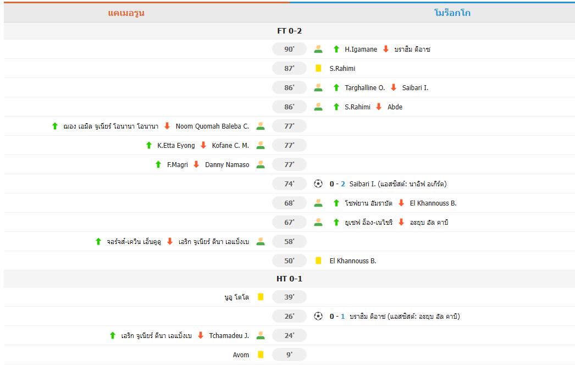Click Avom's yellow card icon at 9'
575x382 pixels.
tap(261, 355)
